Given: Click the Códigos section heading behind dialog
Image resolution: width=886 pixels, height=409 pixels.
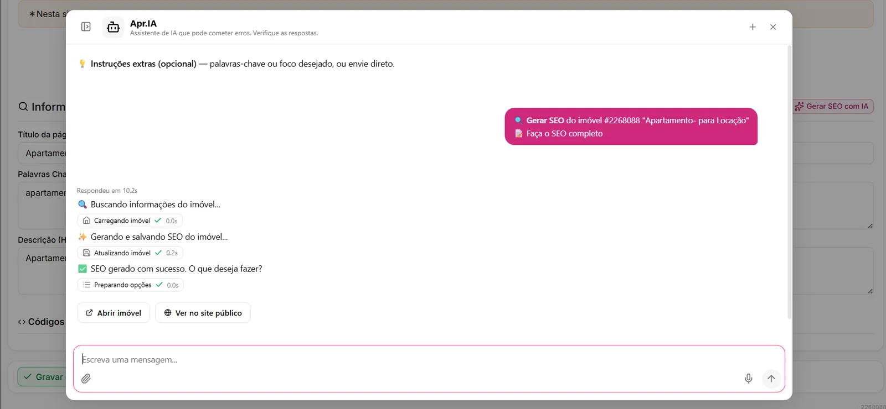Looking at the screenshot, I should (x=42, y=322).
